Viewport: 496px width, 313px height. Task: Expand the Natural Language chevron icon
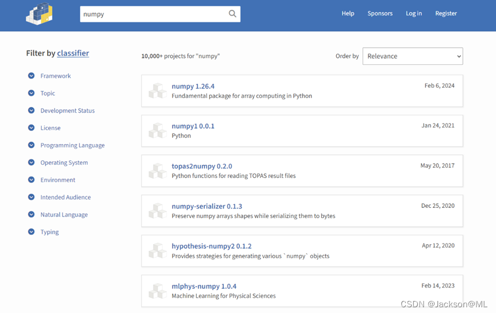coord(32,214)
